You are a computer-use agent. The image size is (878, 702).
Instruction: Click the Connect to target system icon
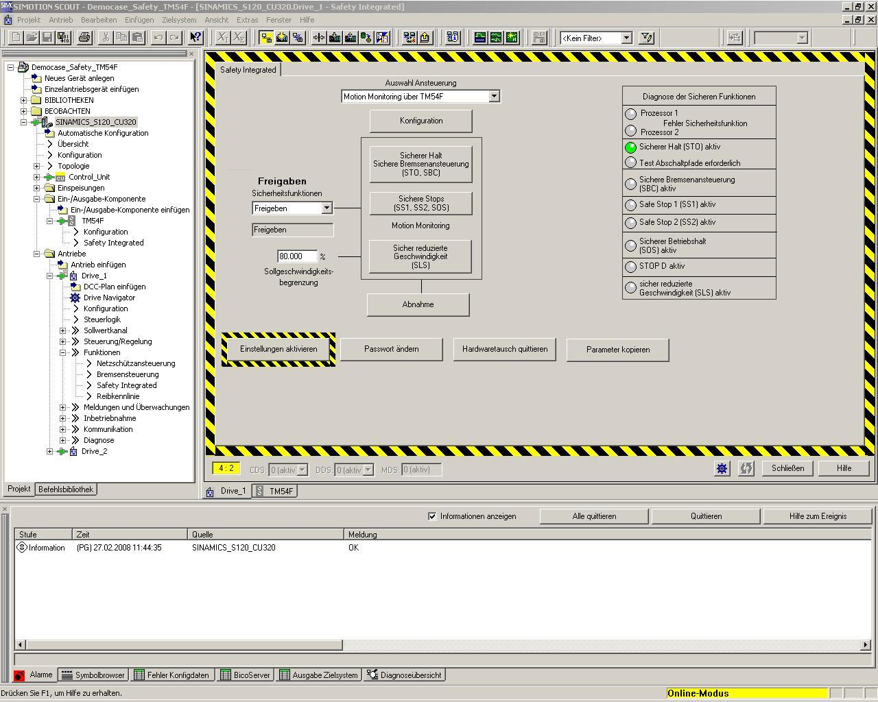point(266,38)
